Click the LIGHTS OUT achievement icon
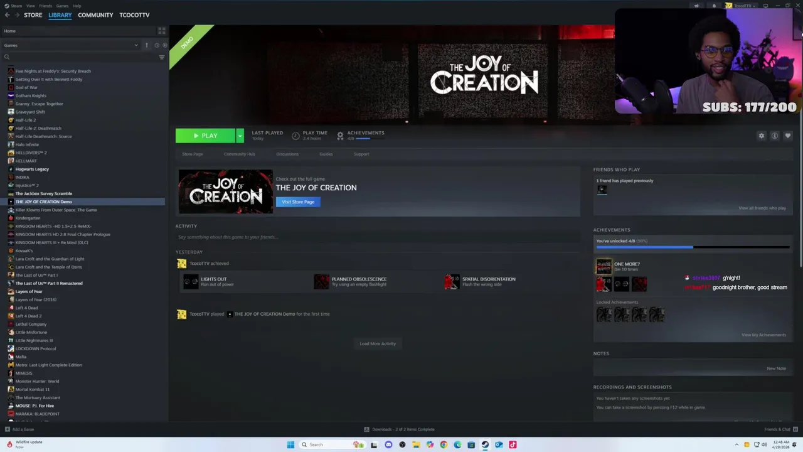The image size is (803, 452). tap(191, 282)
